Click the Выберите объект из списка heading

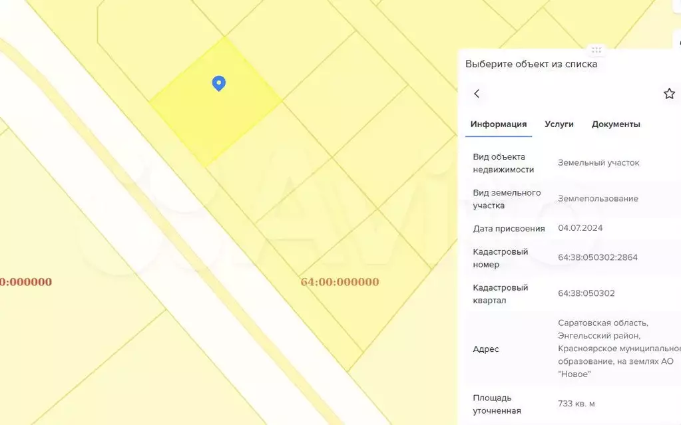pyautogui.click(x=531, y=65)
